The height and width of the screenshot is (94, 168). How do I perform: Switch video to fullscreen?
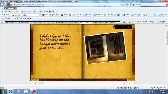(134, 83)
